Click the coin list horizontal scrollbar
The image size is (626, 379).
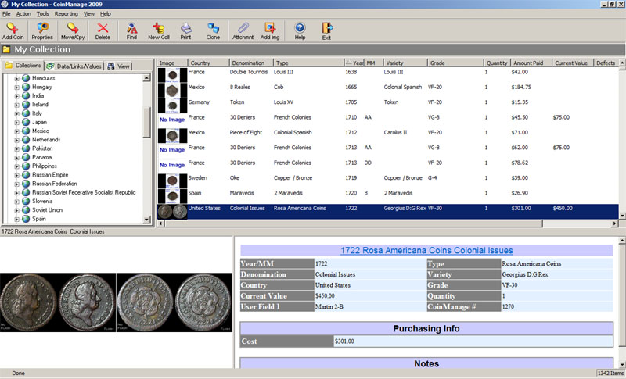[x=354, y=223]
